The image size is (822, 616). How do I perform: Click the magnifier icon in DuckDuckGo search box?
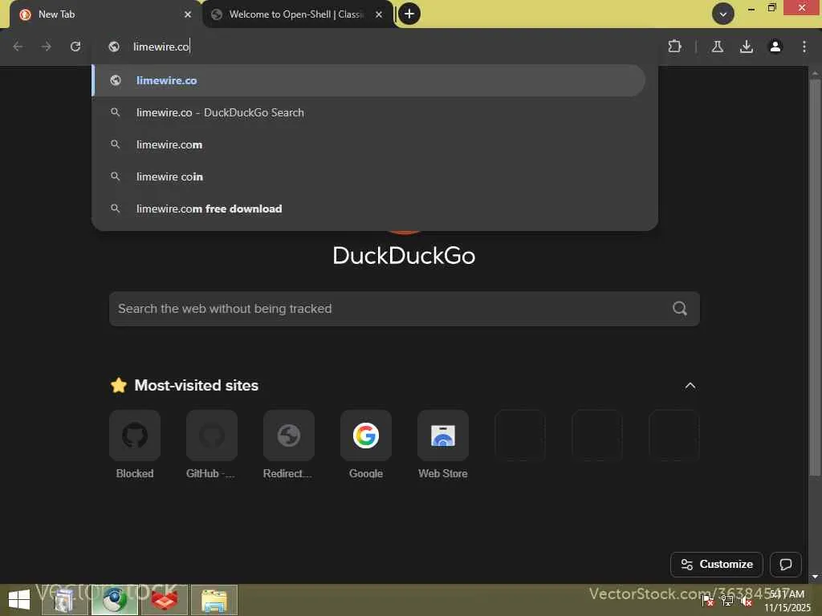pos(680,309)
